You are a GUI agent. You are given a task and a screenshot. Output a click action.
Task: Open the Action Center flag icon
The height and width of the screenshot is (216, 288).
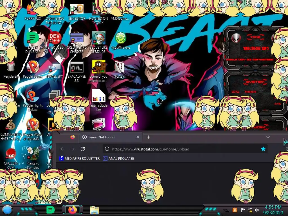pos(243,210)
